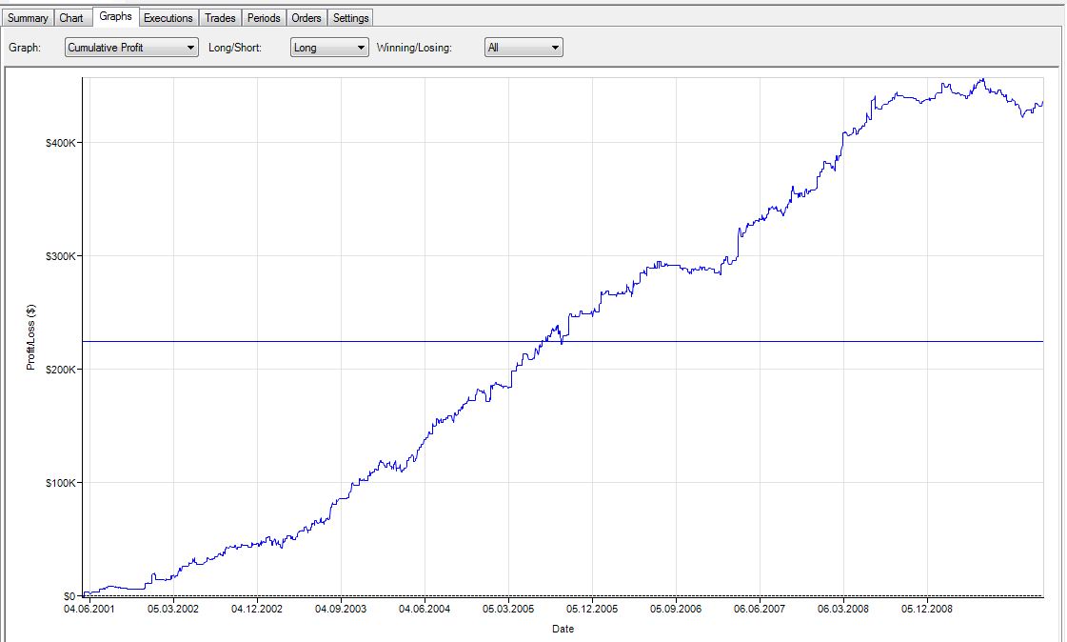Switch to the Periods tab

tap(264, 18)
